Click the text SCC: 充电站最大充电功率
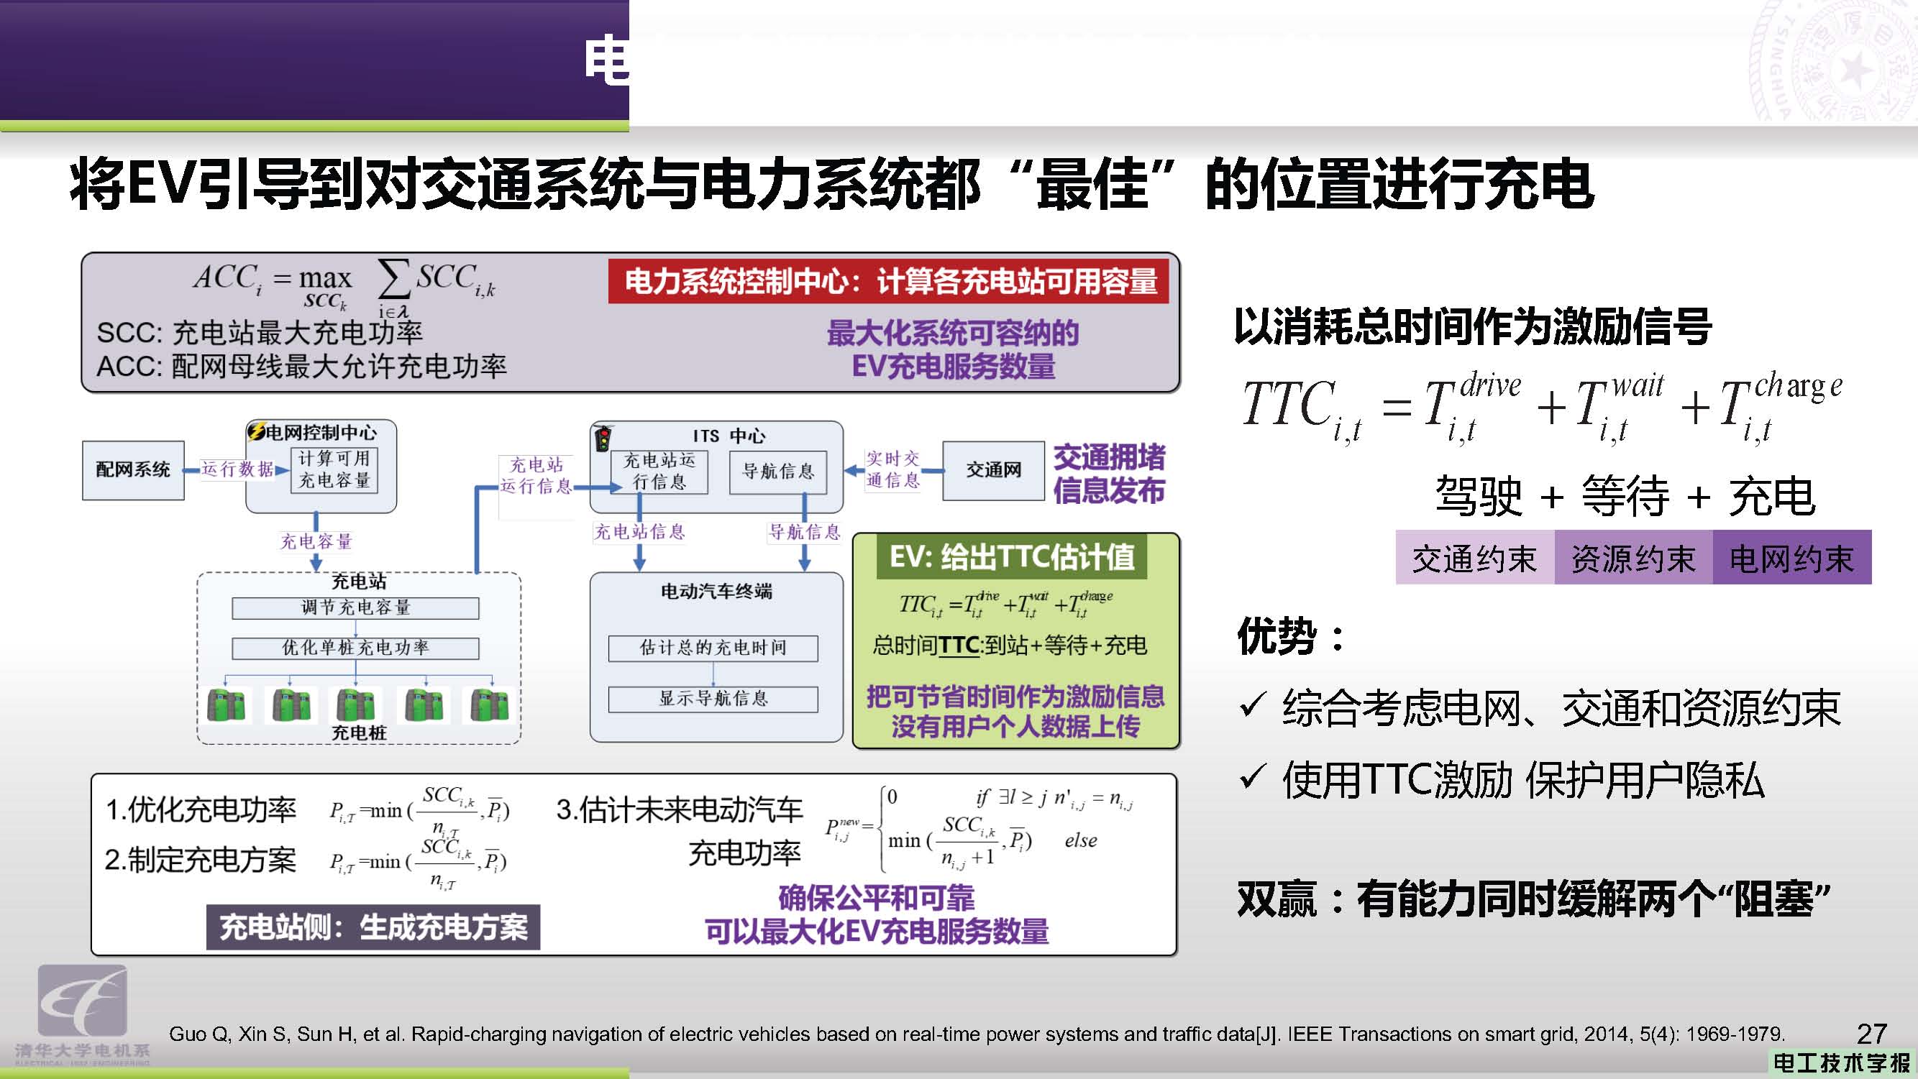This screenshot has width=1918, height=1079. [260, 332]
